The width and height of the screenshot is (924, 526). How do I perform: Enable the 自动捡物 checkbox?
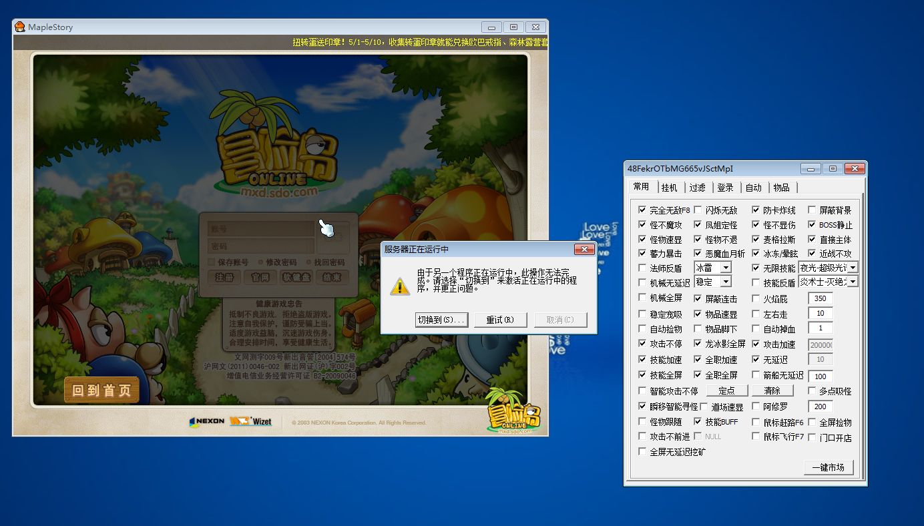point(642,329)
